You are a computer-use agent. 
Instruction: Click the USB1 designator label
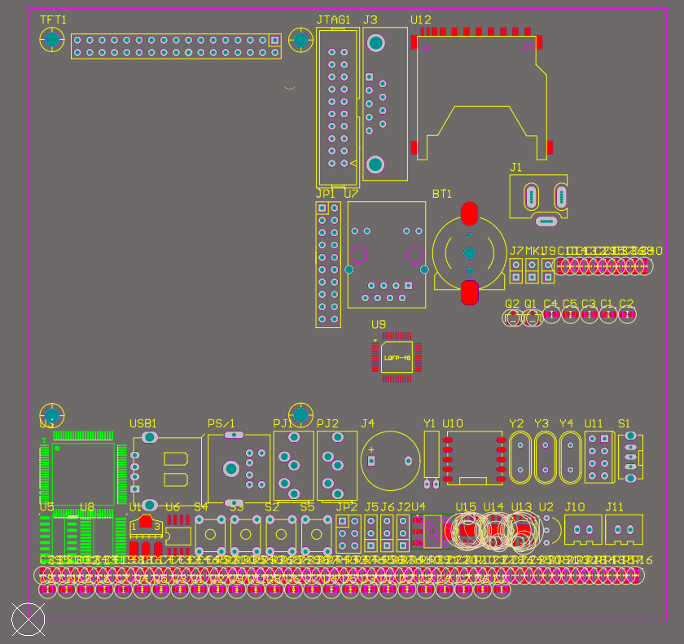tap(143, 423)
